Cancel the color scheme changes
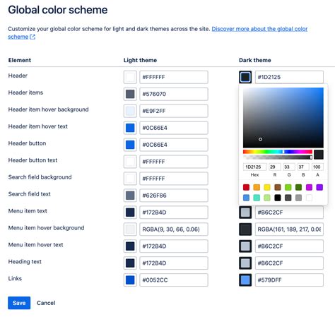Image resolution: width=335 pixels, height=317 pixels. 46,303
